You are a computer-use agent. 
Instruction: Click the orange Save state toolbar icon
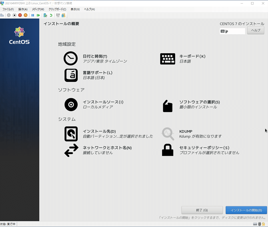[x=26, y=15]
